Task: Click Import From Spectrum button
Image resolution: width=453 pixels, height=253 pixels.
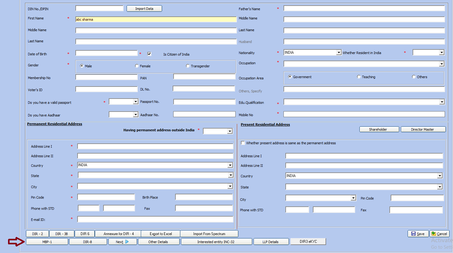Action: pyautogui.click(x=209, y=234)
